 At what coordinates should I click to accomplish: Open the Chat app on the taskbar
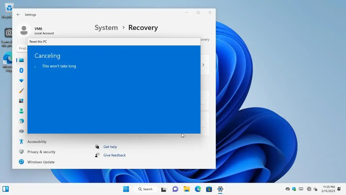point(175,189)
